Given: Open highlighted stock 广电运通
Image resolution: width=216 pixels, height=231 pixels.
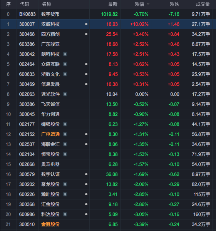Looking at the screenshot, I should pyautogui.click(x=50, y=134).
